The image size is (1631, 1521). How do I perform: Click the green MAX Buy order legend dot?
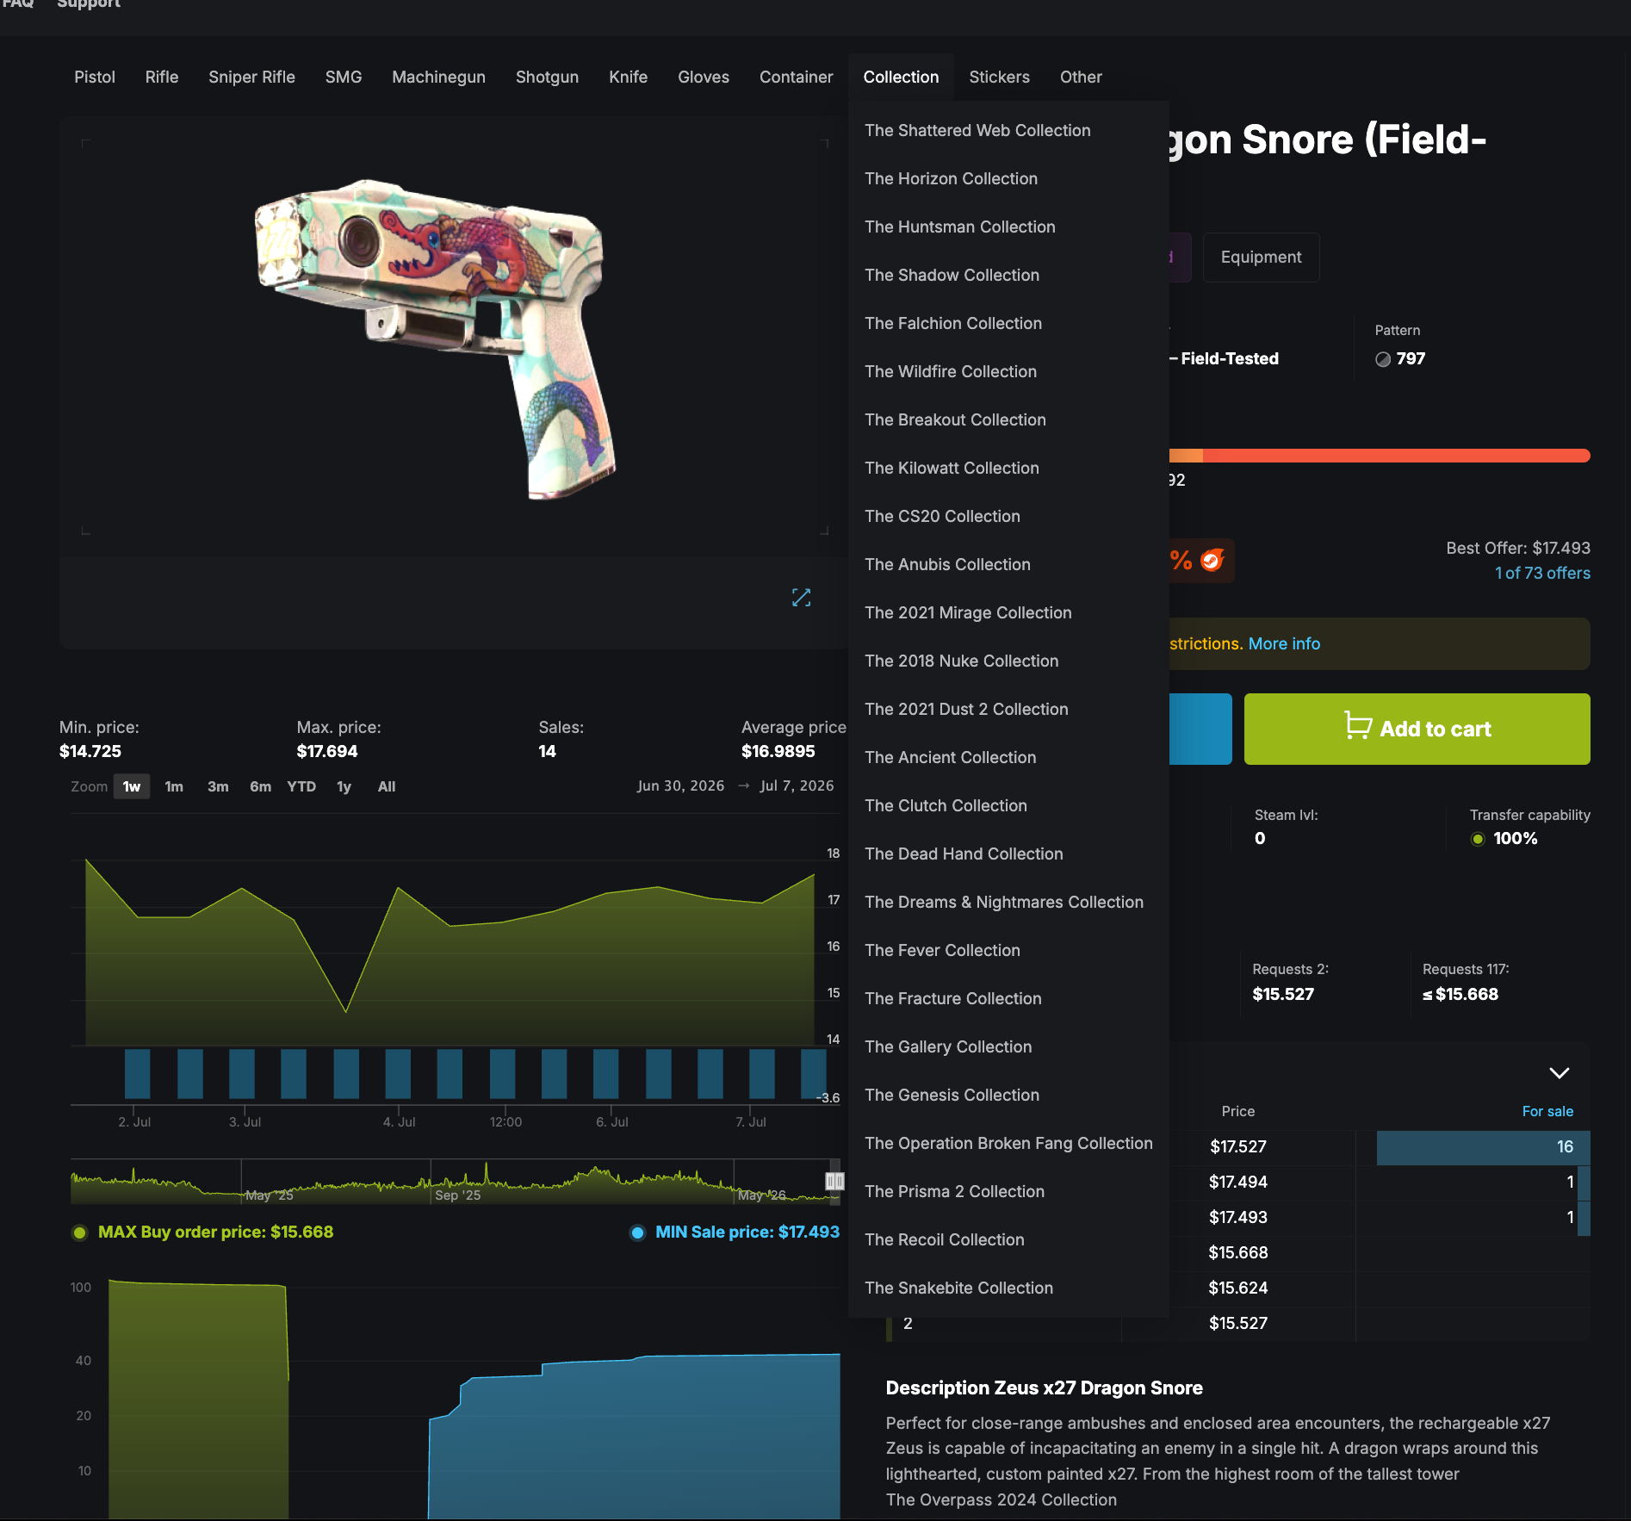point(79,1232)
